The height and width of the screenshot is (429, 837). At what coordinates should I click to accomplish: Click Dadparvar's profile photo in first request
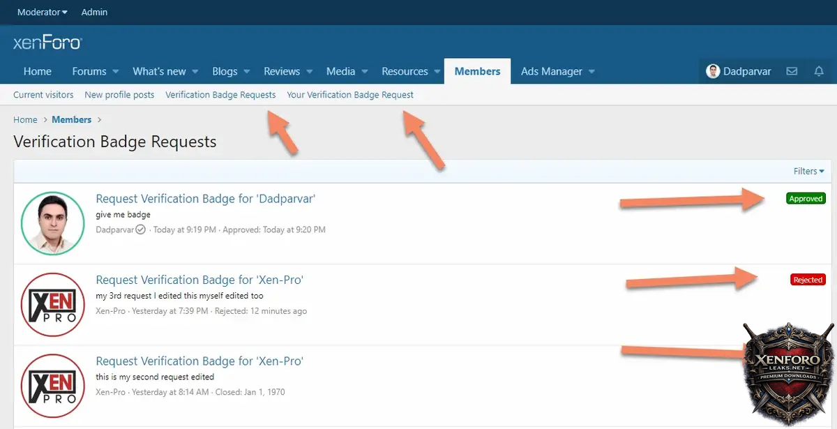48,223
